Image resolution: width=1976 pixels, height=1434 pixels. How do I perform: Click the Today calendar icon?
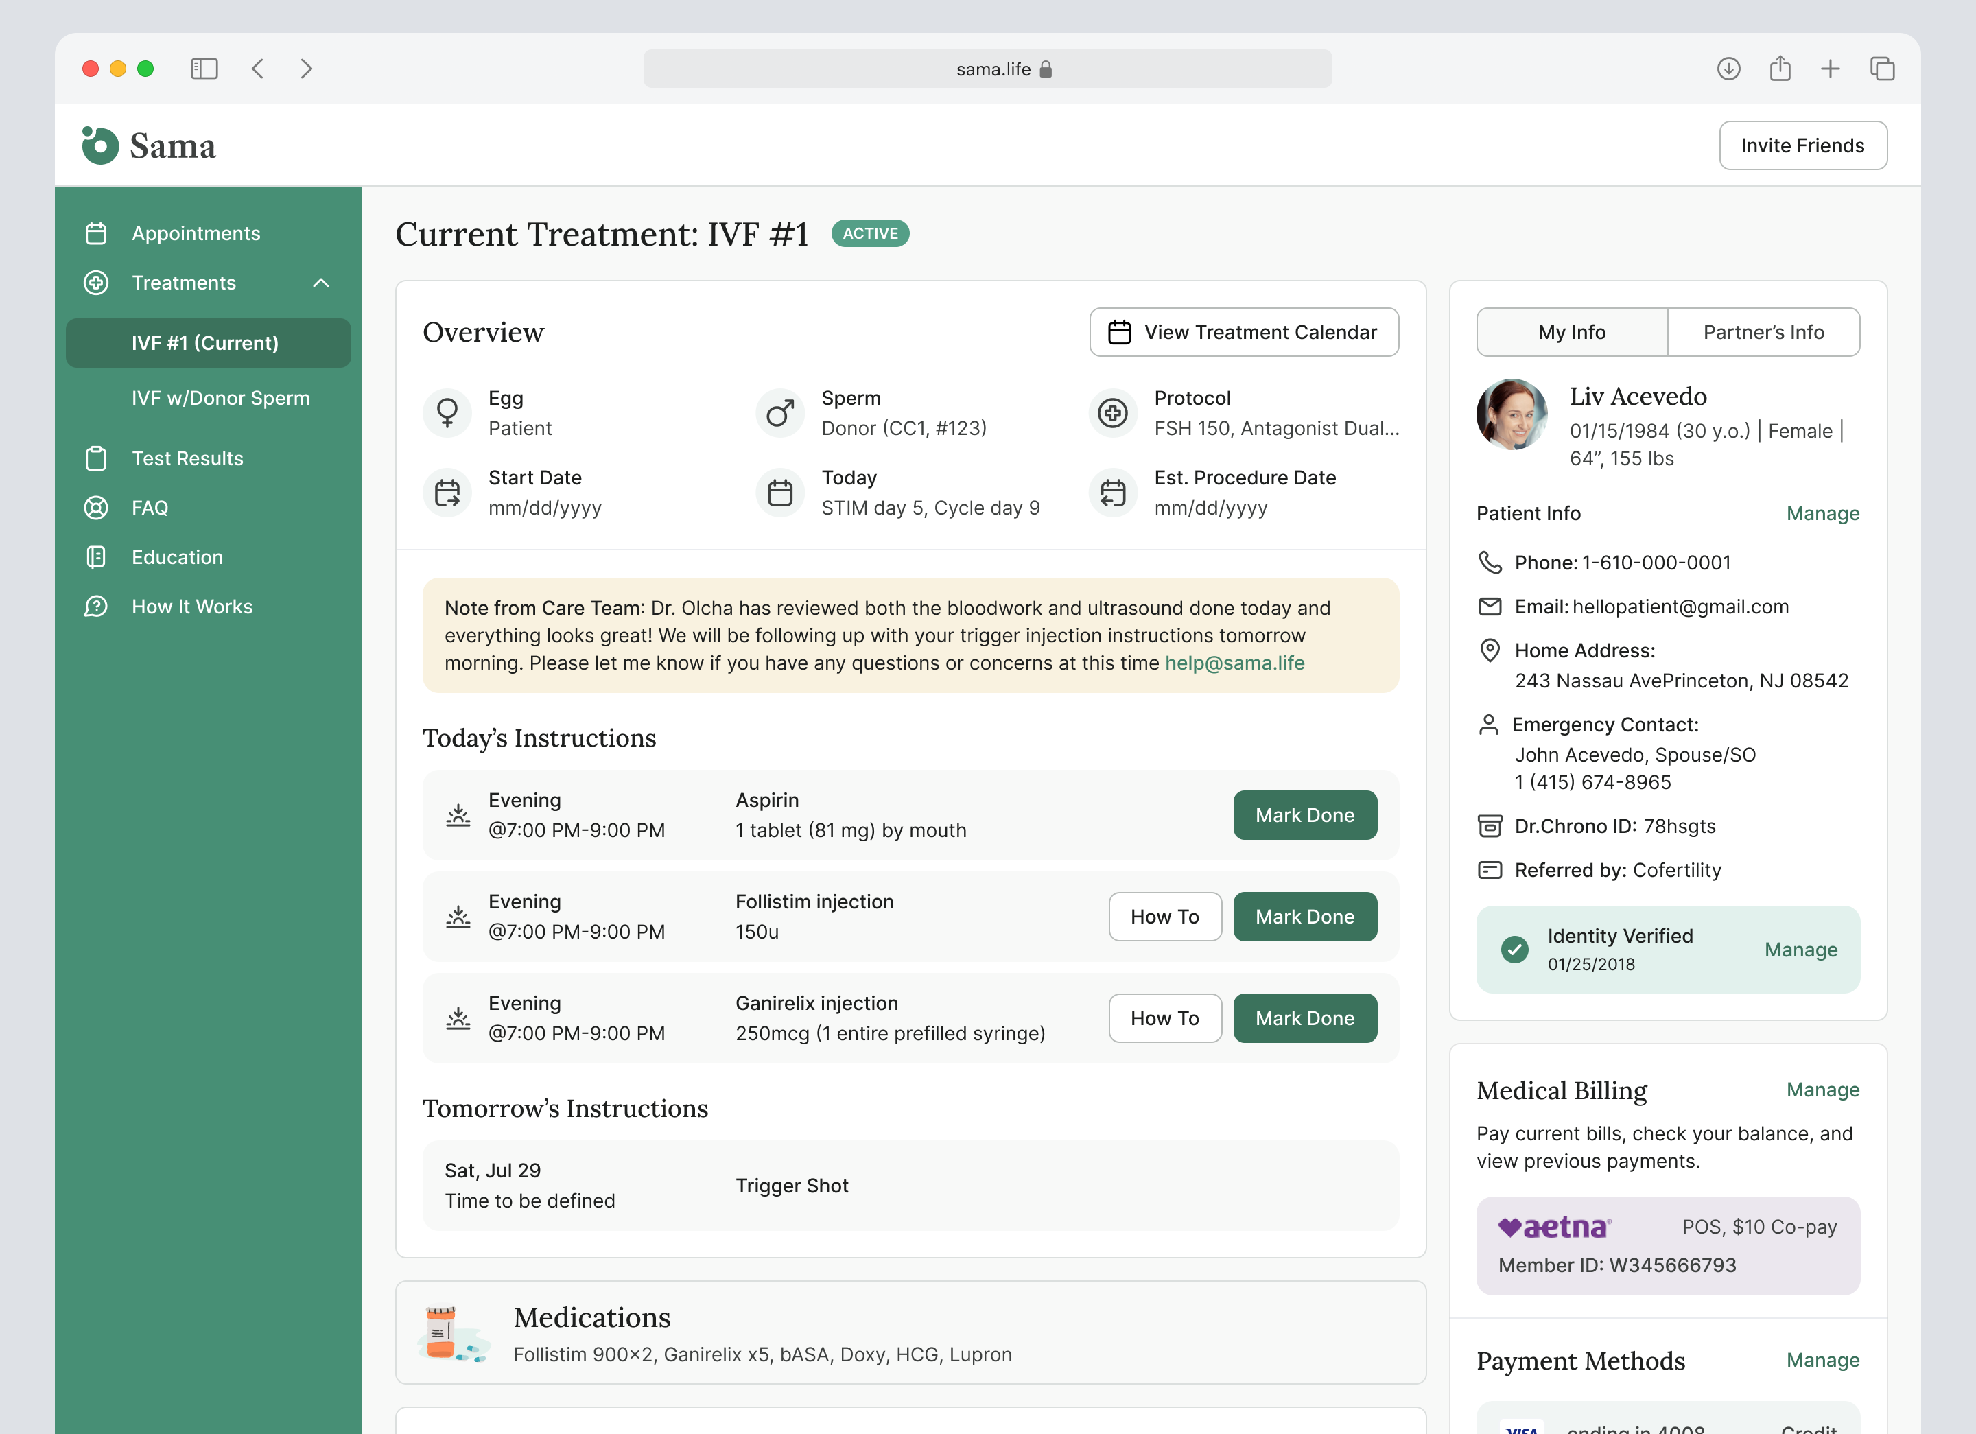click(x=780, y=493)
